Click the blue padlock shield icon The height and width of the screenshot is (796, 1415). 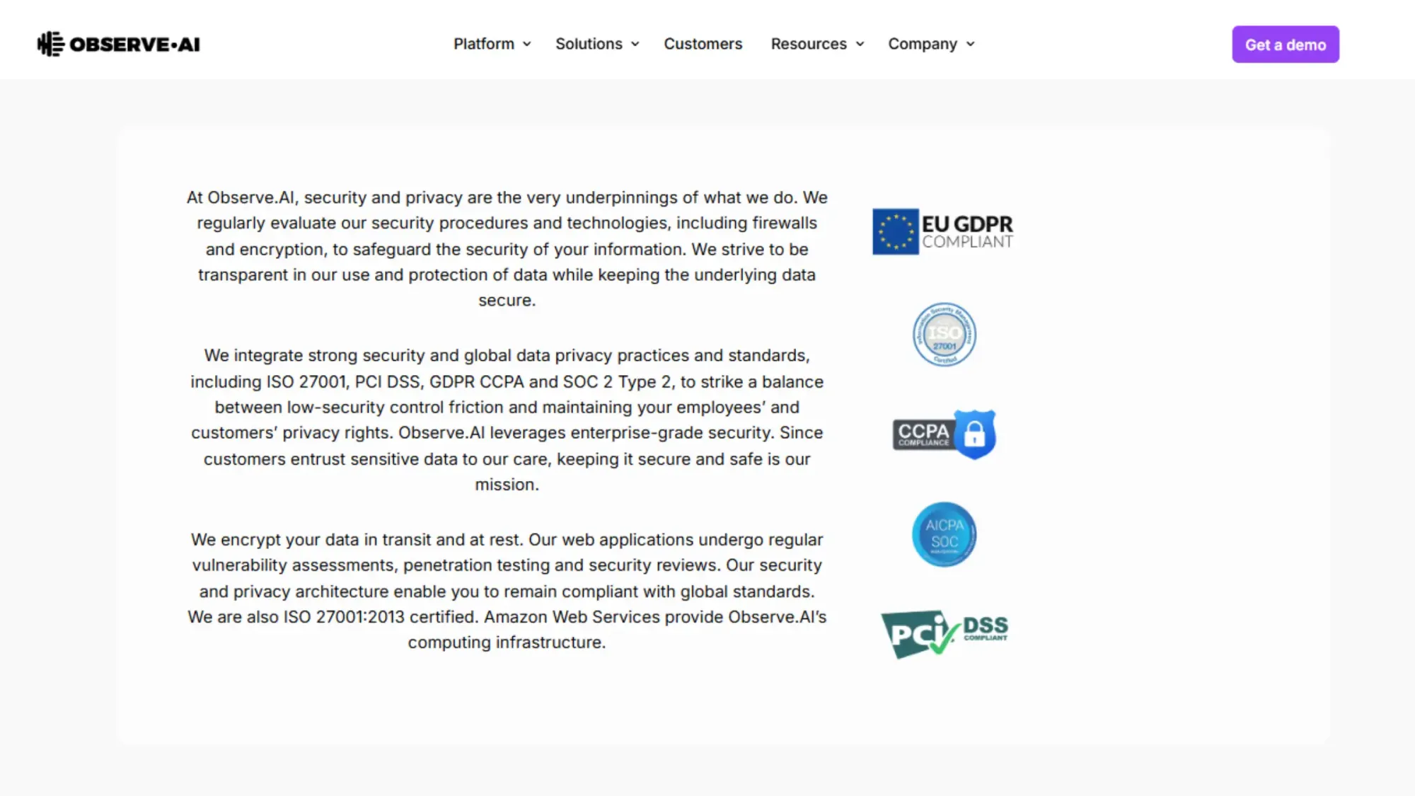pos(975,434)
